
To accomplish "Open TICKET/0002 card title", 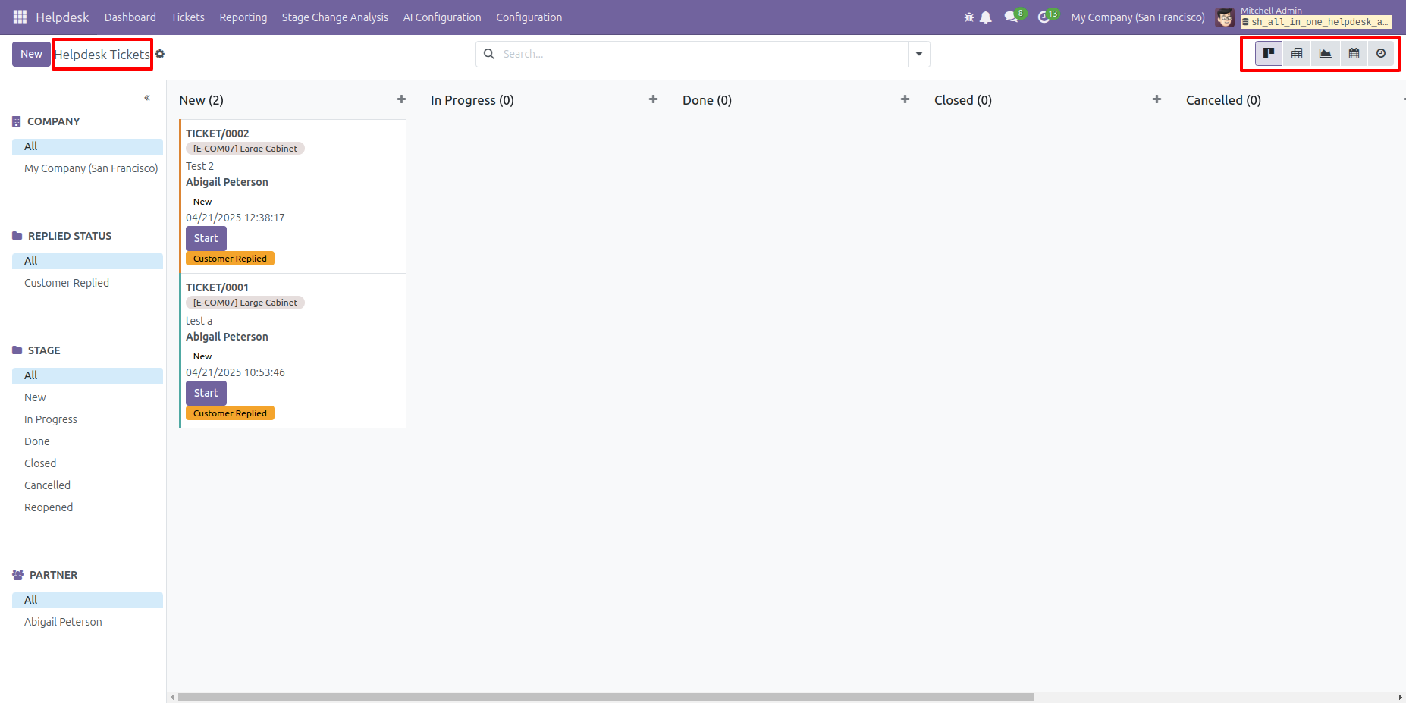I will click(x=217, y=133).
